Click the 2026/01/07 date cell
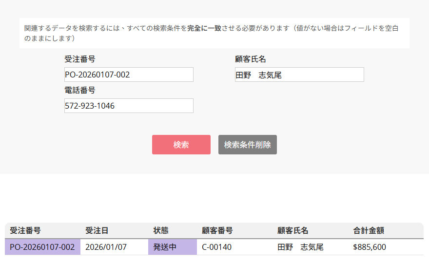429x263 pixels. click(x=106, y=247)
